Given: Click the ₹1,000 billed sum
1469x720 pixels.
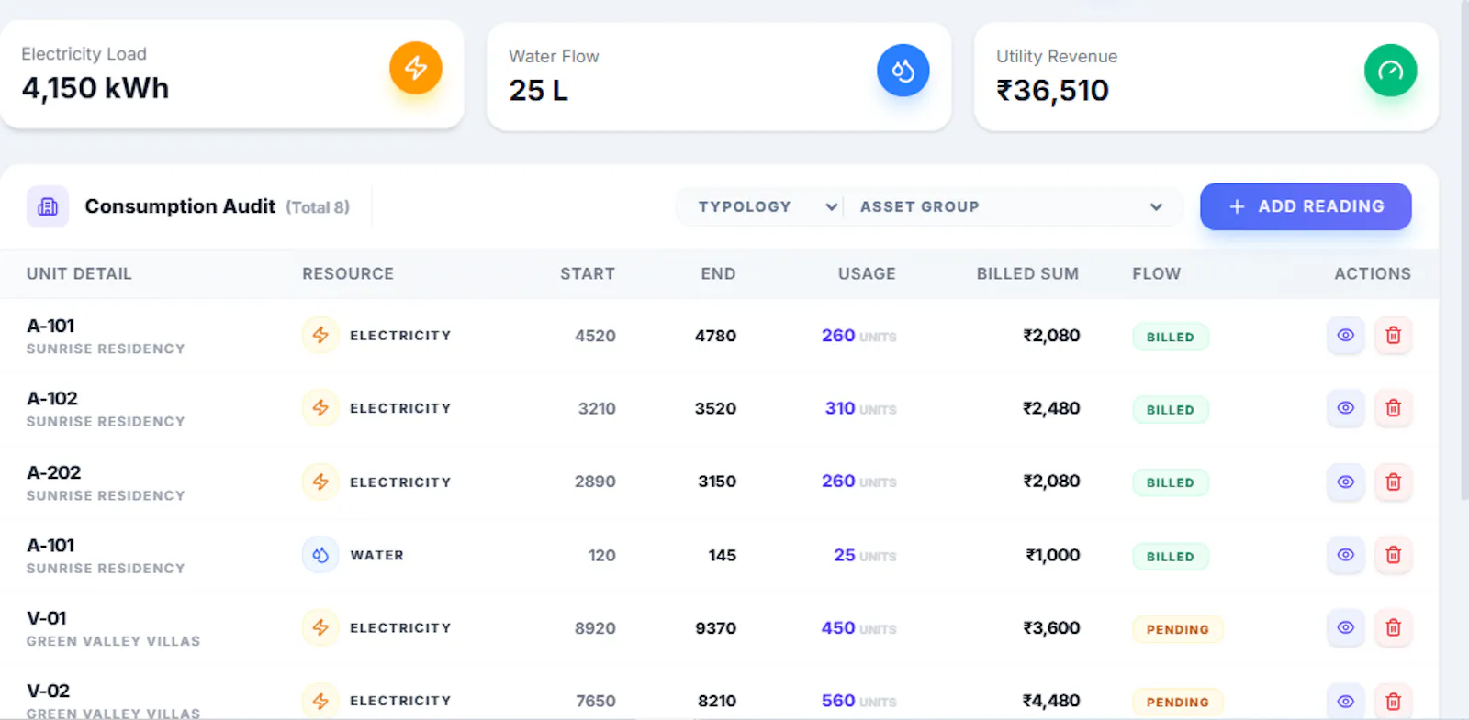Looking at the screenshot, I should point(1053,555).
